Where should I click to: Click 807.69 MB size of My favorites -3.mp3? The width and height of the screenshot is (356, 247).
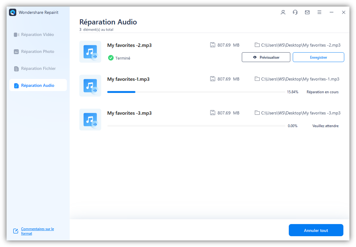click(x=228, y=113)
